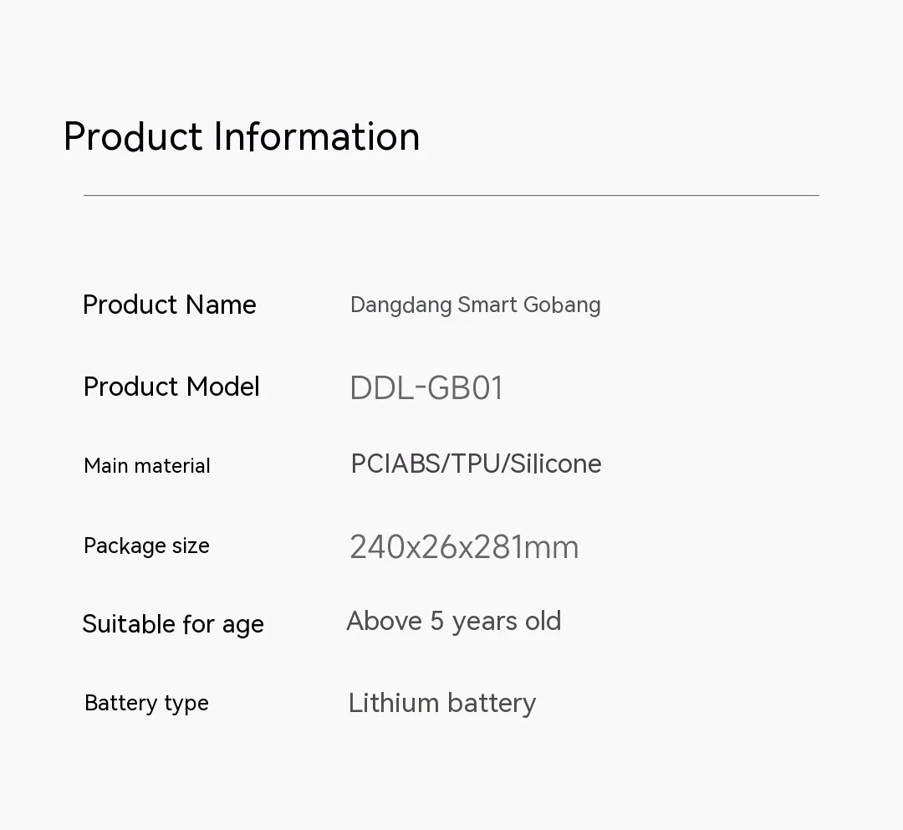Click the Lithium battery value
Screen dimensions: 903x830
(442, 704)
